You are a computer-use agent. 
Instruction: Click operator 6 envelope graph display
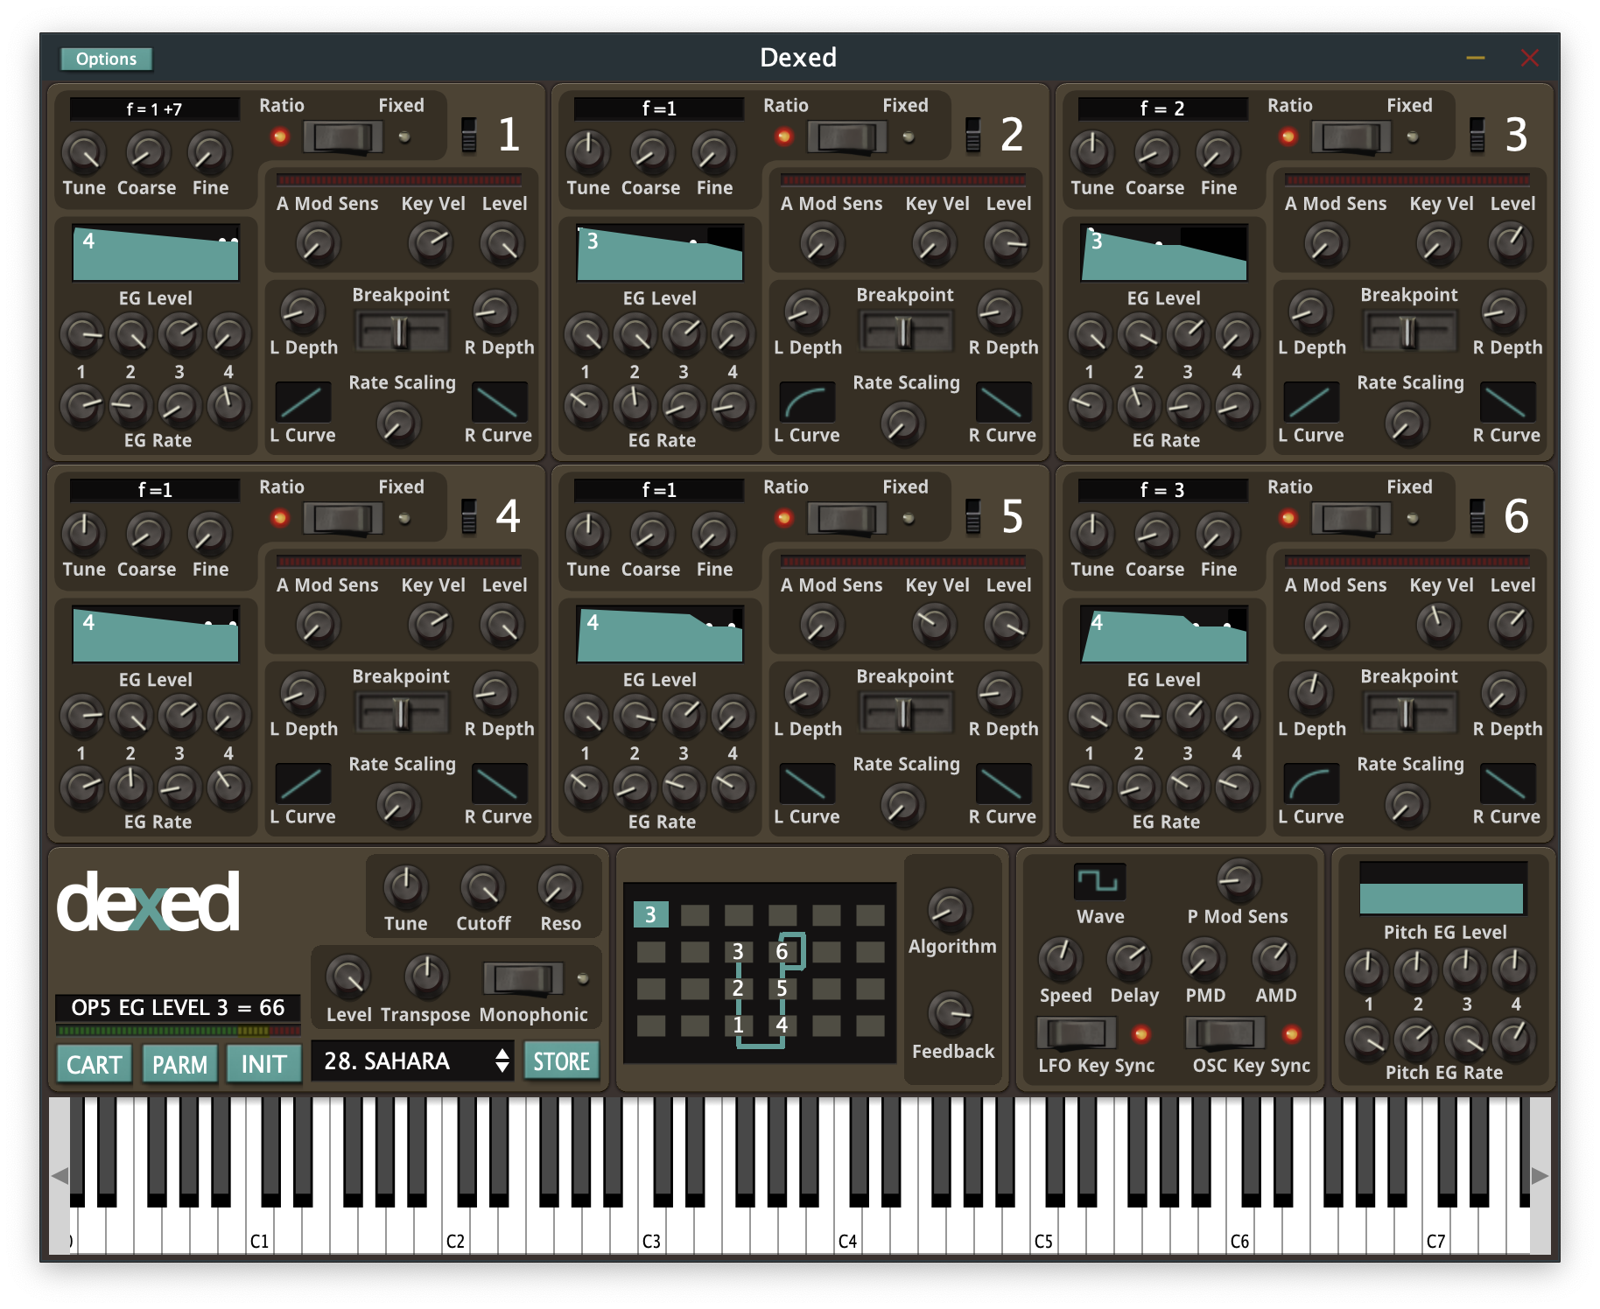(1164, 633)
